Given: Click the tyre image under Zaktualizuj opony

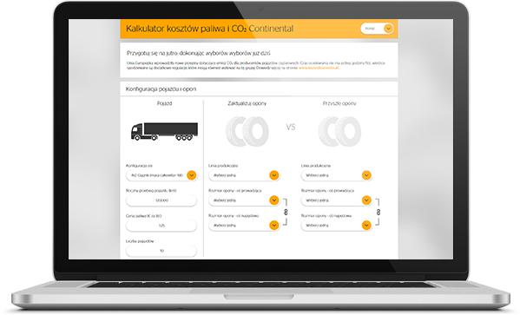Looking at the screenshot, I should (x=247, y=131).
